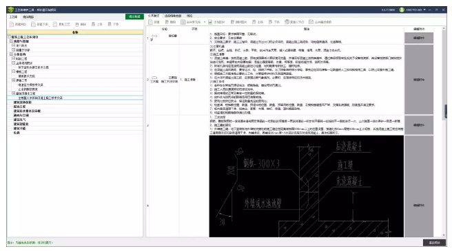This screenshot has width=452, height=251.
Task: Click the 名称 column header of the tree
Action: (75, 32)
